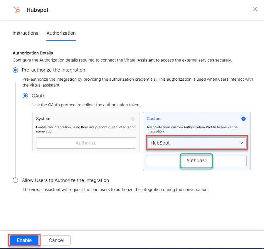This screenshot has height=249, width=264.
Task: Select Allow Users to Authorize the Integration
Action: click(15, 180)
